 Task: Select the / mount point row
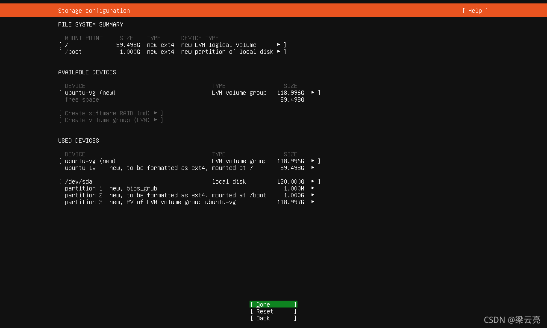coord(173,45)
